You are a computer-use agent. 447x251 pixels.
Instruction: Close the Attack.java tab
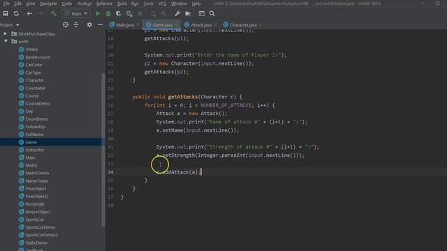[x=215, y=25]
